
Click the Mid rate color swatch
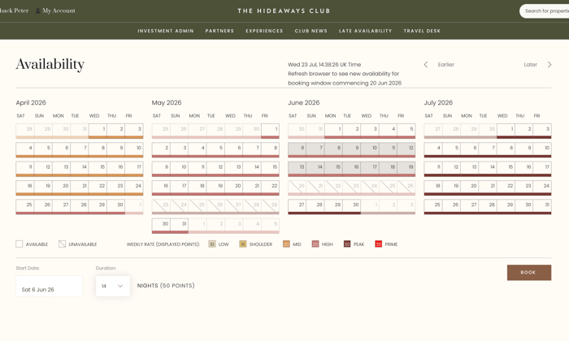(286, 244)
